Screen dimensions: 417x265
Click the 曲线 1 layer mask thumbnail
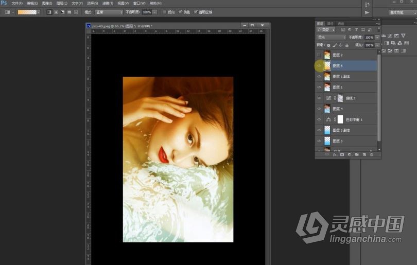pos(340,98)
